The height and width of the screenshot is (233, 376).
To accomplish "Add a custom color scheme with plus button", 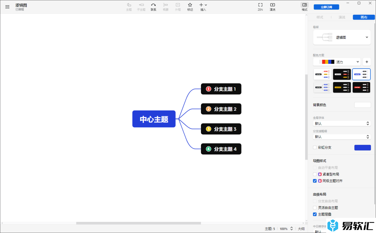I will (367, 62).
